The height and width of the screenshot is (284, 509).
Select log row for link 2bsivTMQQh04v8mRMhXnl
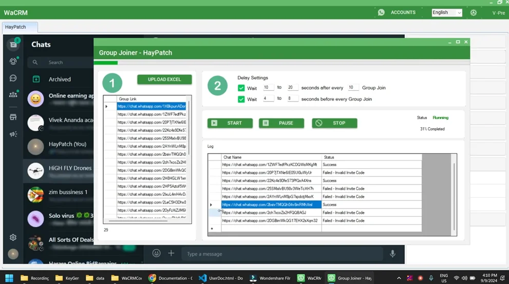[271, 205]
